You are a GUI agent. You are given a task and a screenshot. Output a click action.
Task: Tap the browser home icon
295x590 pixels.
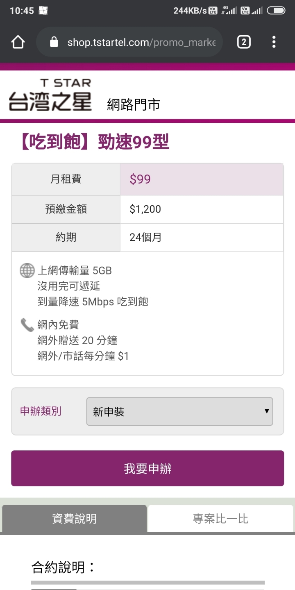click(x=18, y=42)
